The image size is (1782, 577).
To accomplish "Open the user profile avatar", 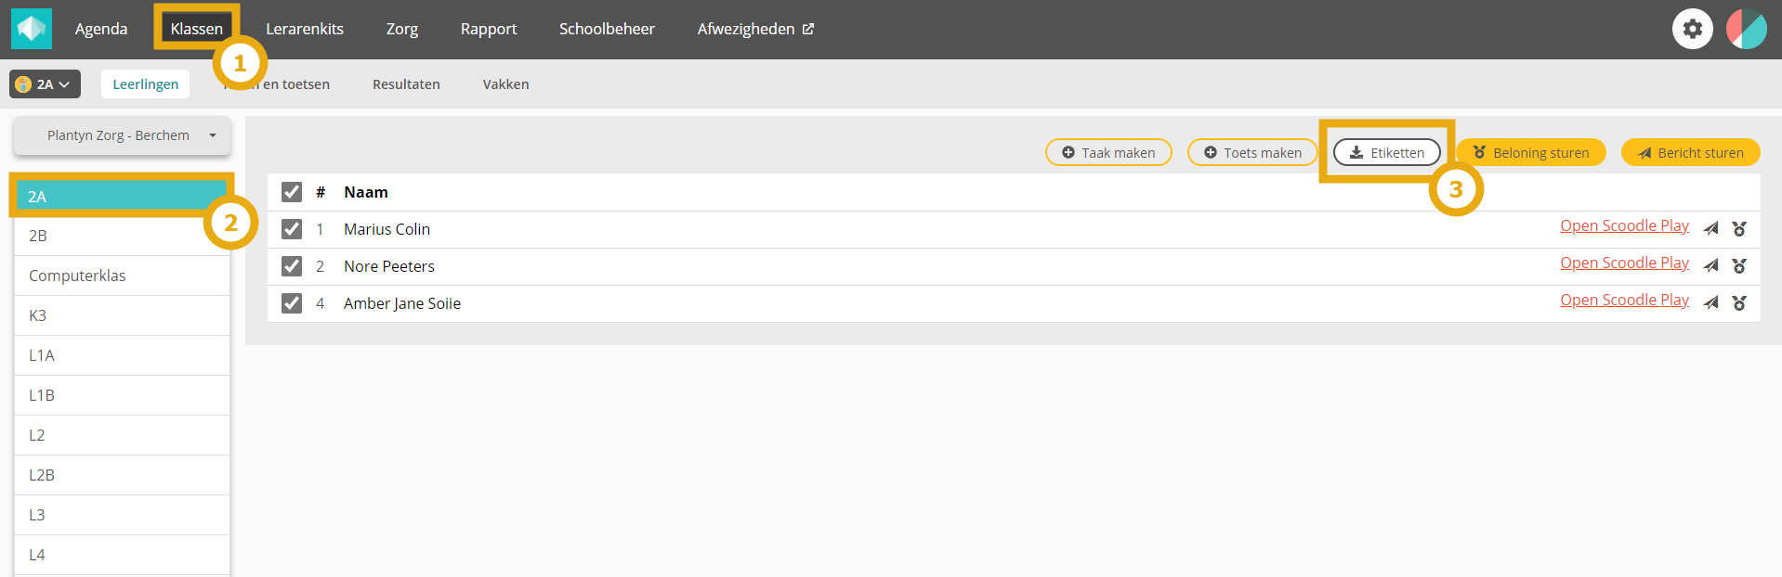I will click(1746, 29).
